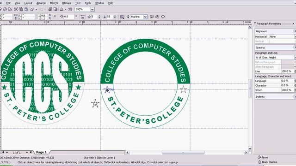Open the Application launcher dropdown arrow
The width and height of the screenshot is (296, 166).
pos(66,9)
